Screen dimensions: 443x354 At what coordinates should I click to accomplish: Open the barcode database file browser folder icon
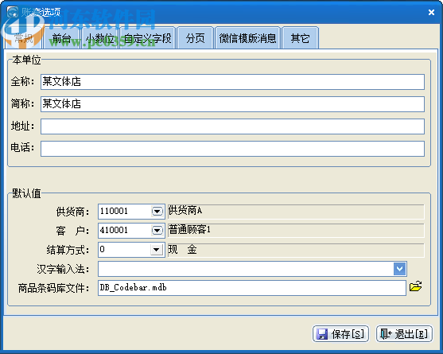416,286
